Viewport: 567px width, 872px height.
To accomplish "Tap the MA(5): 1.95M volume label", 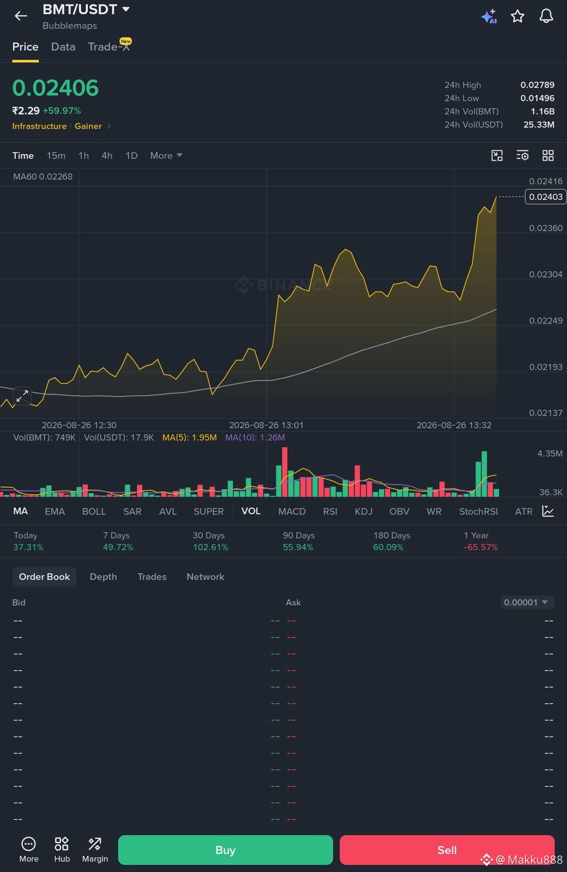I will [189, 438].
